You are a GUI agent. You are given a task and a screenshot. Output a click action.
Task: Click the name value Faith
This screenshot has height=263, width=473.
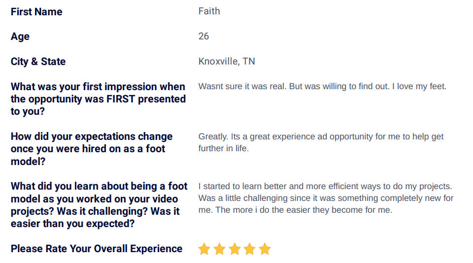pyautogui.click(x=209, y=11)
